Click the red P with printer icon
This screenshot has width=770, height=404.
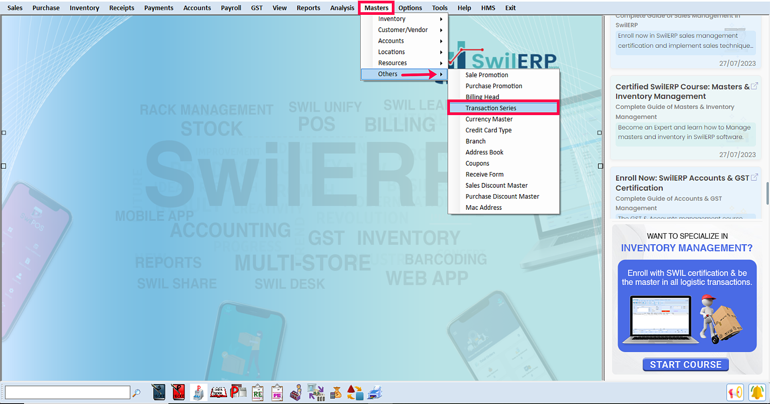click(x=238, y=392)
